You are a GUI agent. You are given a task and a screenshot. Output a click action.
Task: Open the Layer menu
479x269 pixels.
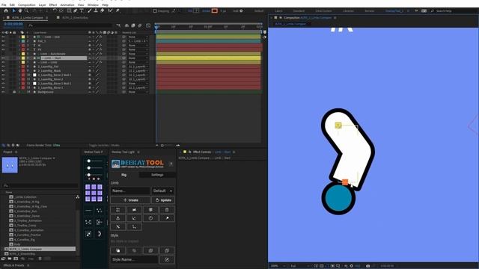[x=42, y=5]
